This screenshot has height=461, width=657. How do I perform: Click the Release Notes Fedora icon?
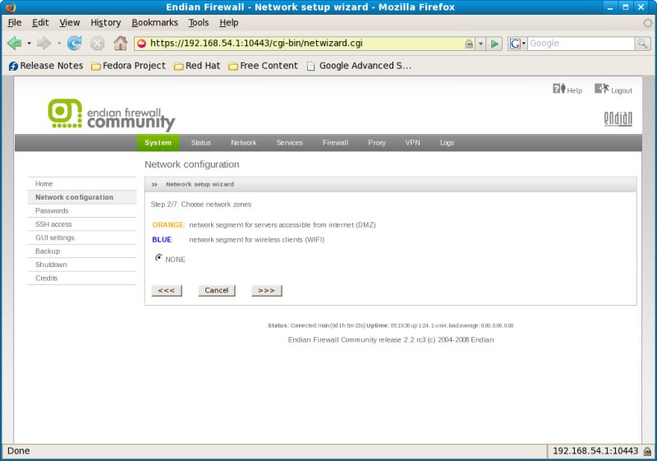pyautogui.click(x=13, y=66)
